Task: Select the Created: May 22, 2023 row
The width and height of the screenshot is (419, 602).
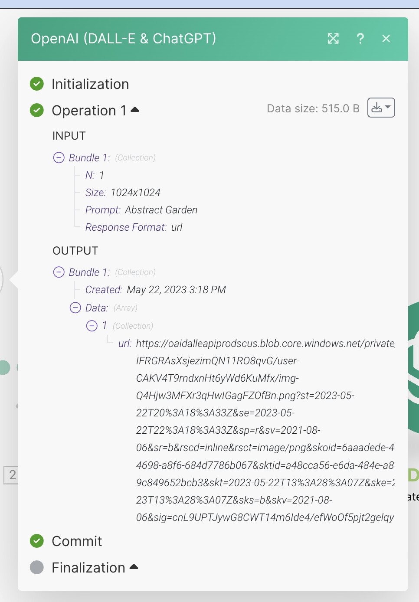Action: point(156,290)
